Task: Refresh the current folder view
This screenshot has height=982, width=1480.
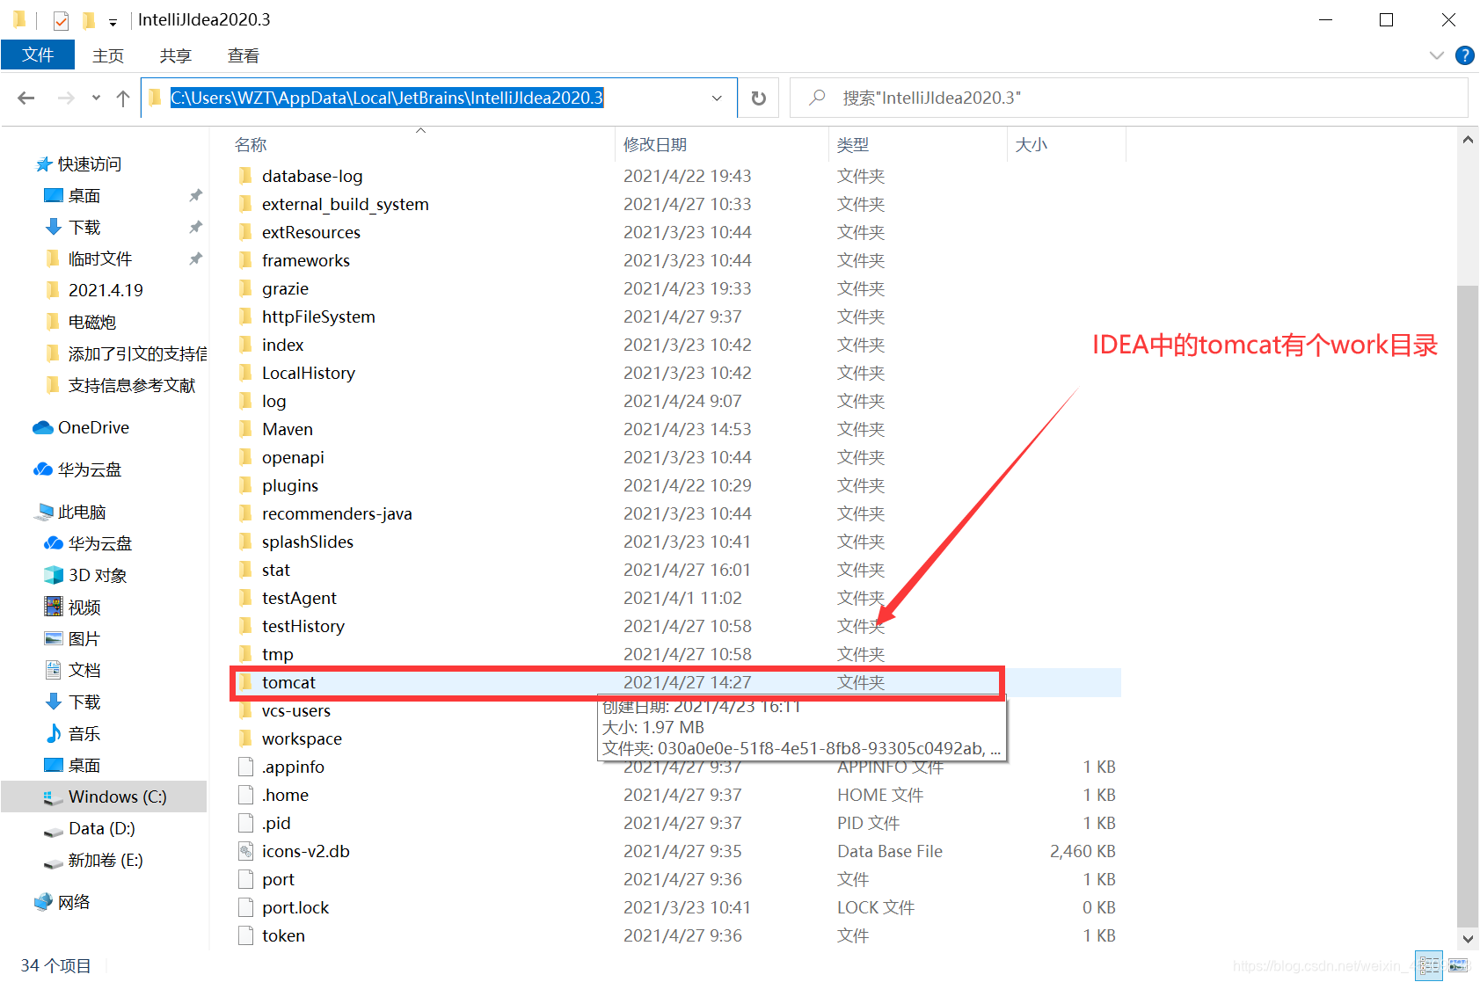Action: coord(759,98)
